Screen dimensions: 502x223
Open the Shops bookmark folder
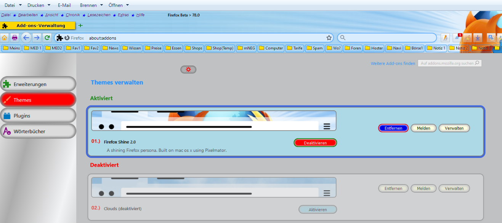pyautogui.click(x=194, y=48)
